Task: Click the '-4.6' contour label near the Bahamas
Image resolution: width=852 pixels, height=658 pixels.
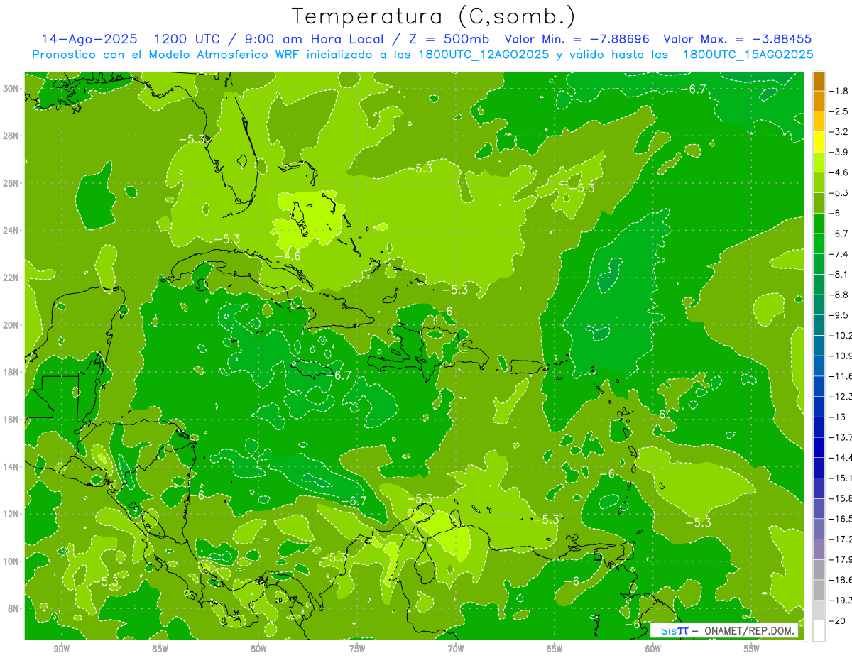Action: click(x=288, y=256)
